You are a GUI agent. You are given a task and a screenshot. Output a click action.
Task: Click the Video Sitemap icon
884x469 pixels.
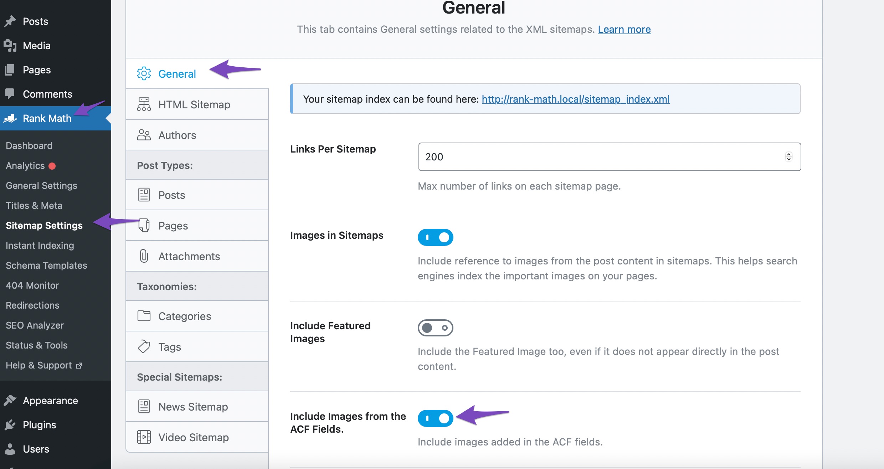pos(144,437)
